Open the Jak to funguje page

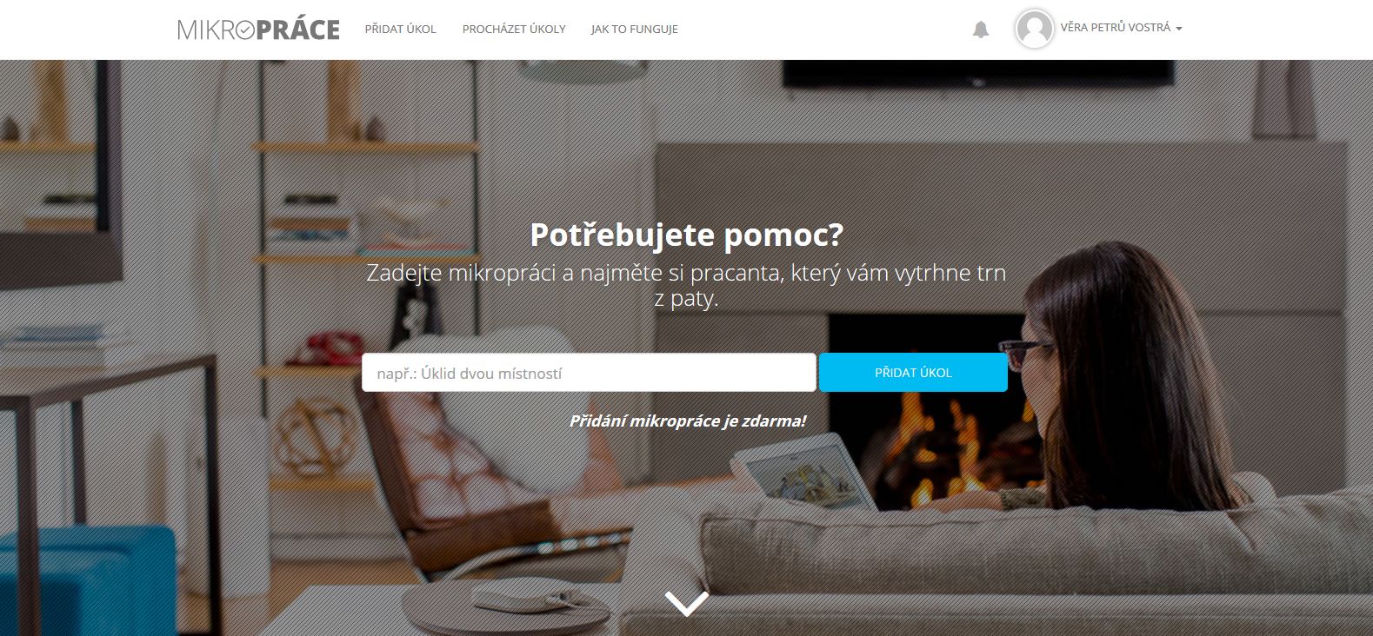point(635,29)
